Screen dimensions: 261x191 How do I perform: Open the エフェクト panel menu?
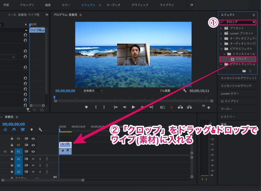click(x=254, y=15)
